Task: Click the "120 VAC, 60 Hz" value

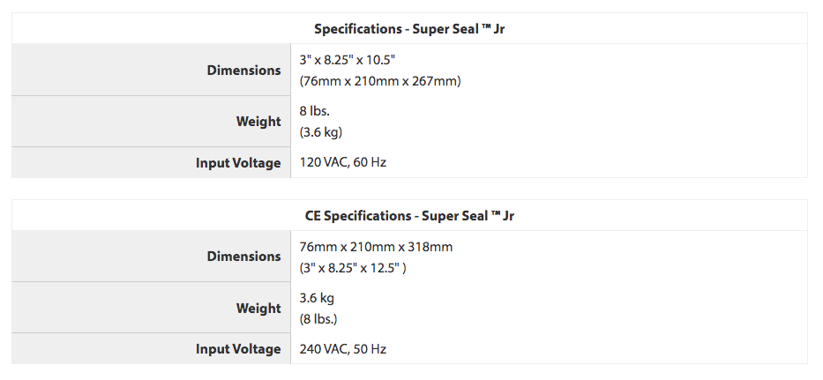Action: (343, 163)
